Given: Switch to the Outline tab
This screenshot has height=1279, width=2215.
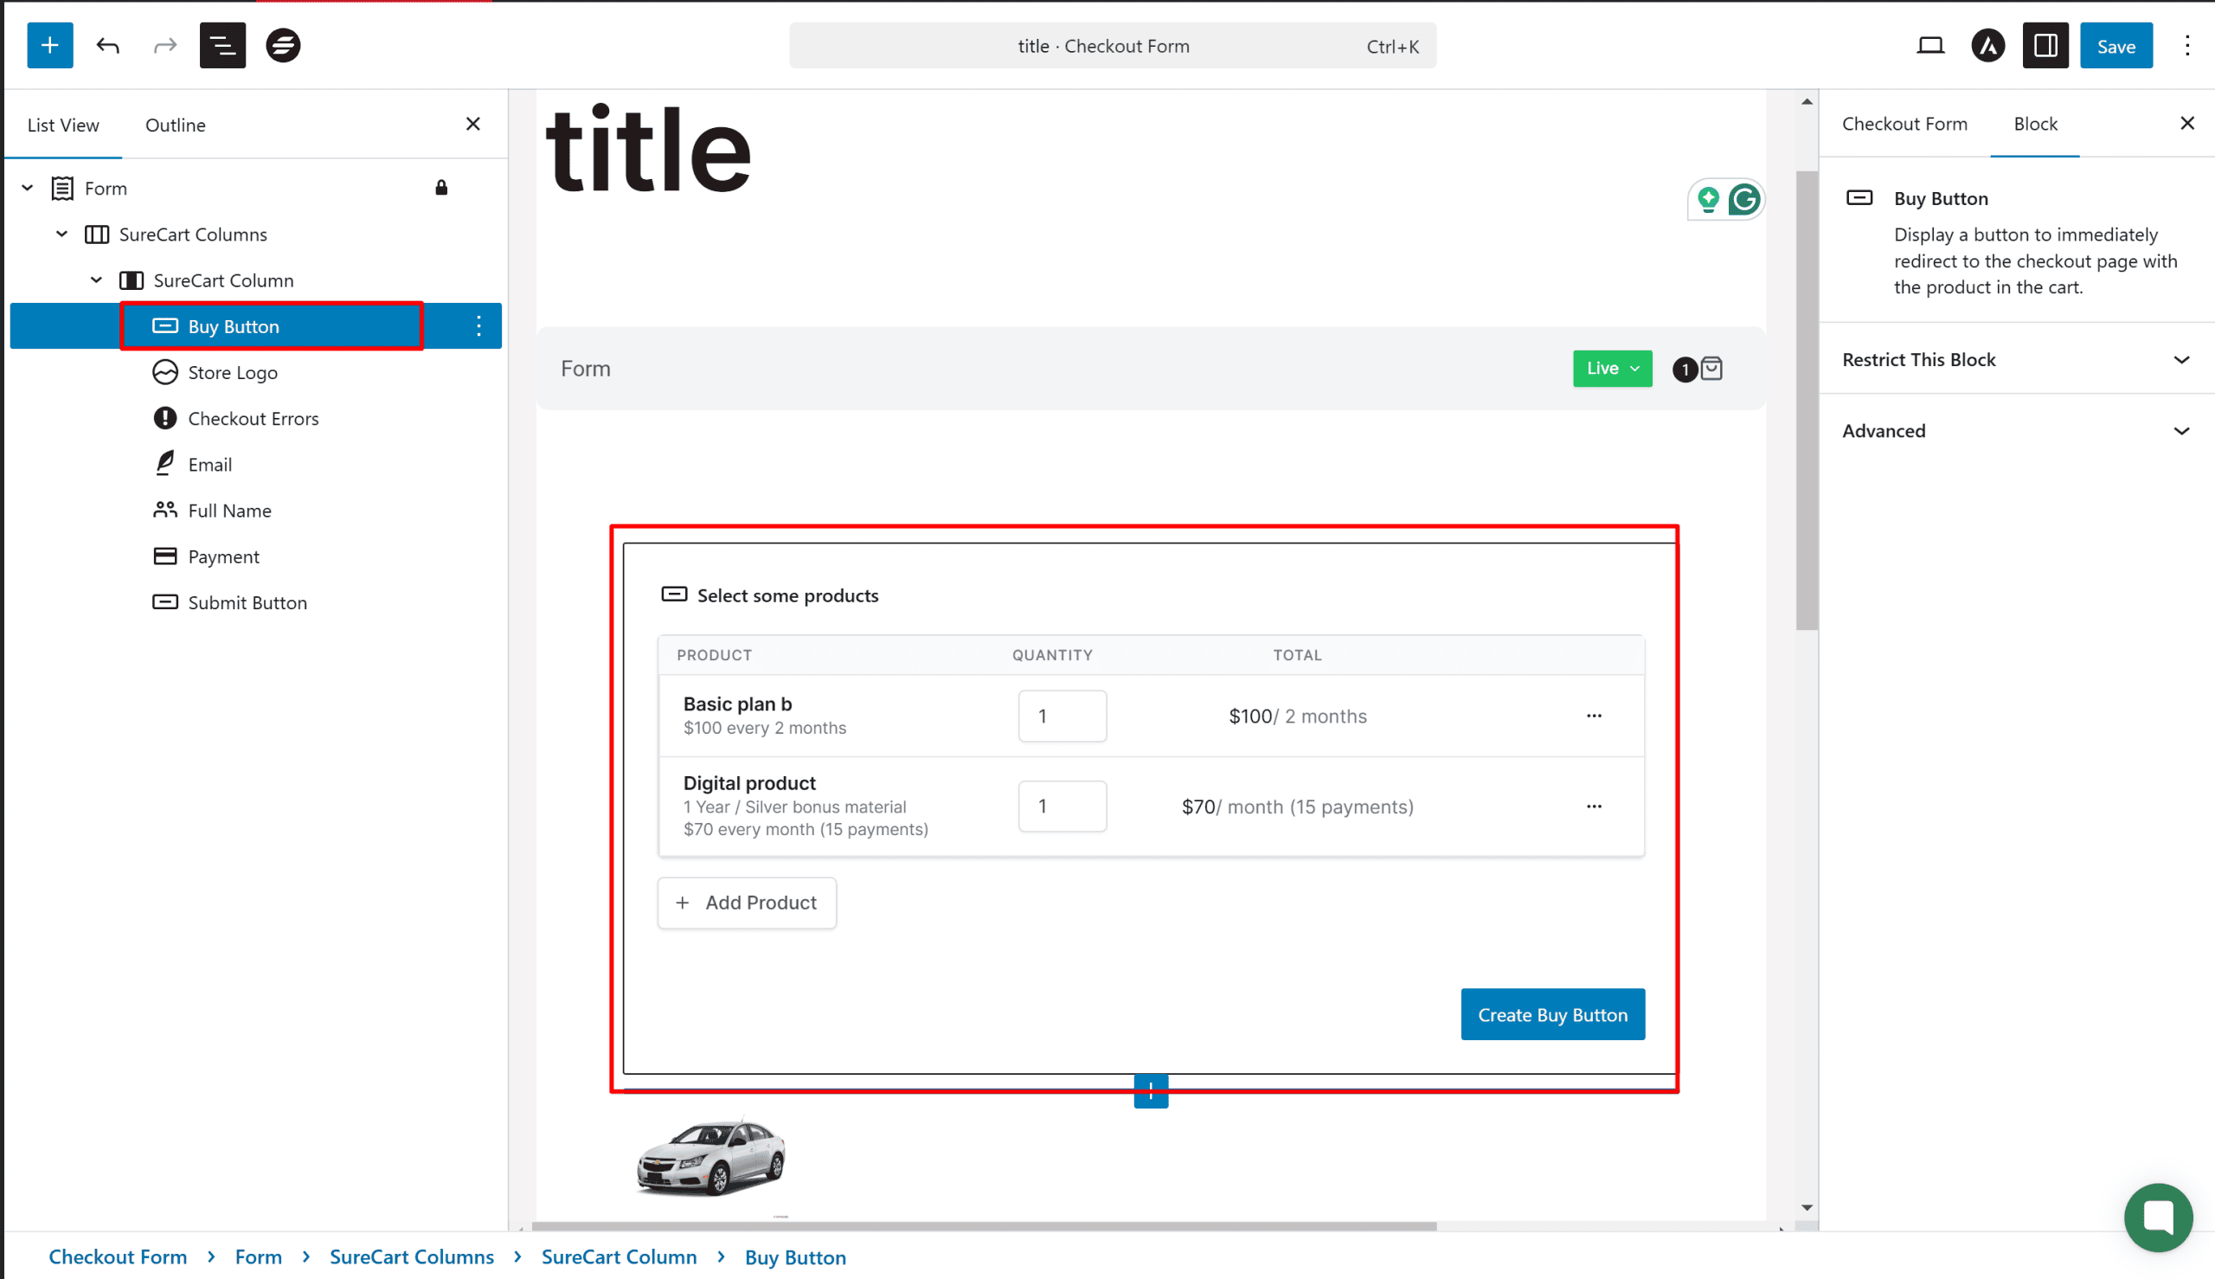Looking at the screenshot, I should coord(175,125).
